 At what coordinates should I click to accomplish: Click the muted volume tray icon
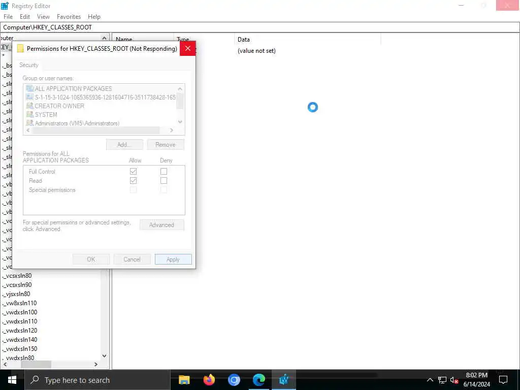coord(454,380)
